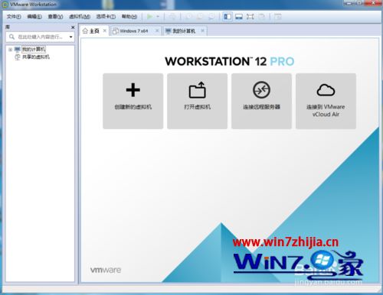Image resolution: width=383 pixels, height=295 pixels.
Task: Close the 我的计算机 tab
Action: 202,31
